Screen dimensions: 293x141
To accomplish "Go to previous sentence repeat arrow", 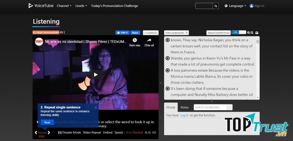I will coord(36,133).
